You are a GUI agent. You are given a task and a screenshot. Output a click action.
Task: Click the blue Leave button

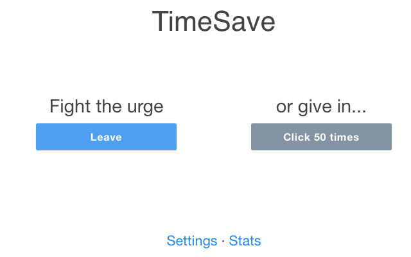(106, 137)
